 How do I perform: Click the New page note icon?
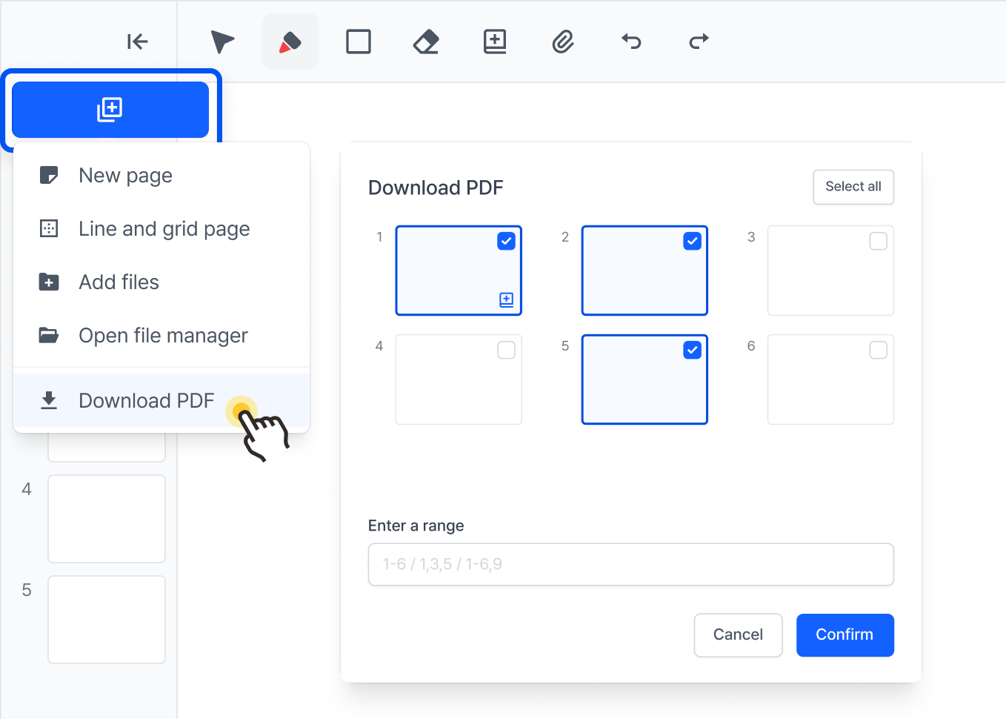49,176
